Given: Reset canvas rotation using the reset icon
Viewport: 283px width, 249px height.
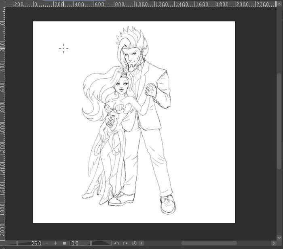Looking at the screenshot, I should coord(134,243).
